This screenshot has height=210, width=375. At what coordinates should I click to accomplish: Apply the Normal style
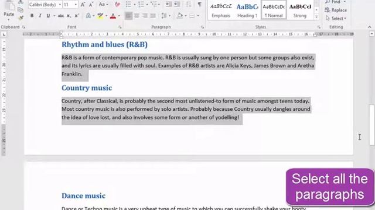point(274,10)
